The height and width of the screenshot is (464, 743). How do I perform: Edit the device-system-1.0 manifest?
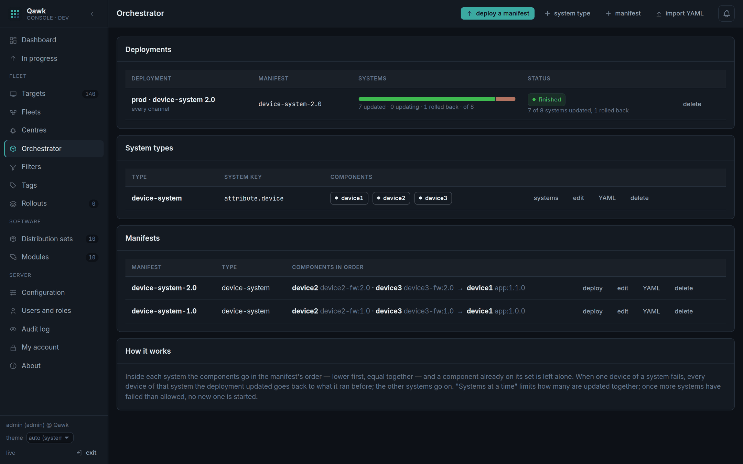pyautogui.click(x=622, y=311)
